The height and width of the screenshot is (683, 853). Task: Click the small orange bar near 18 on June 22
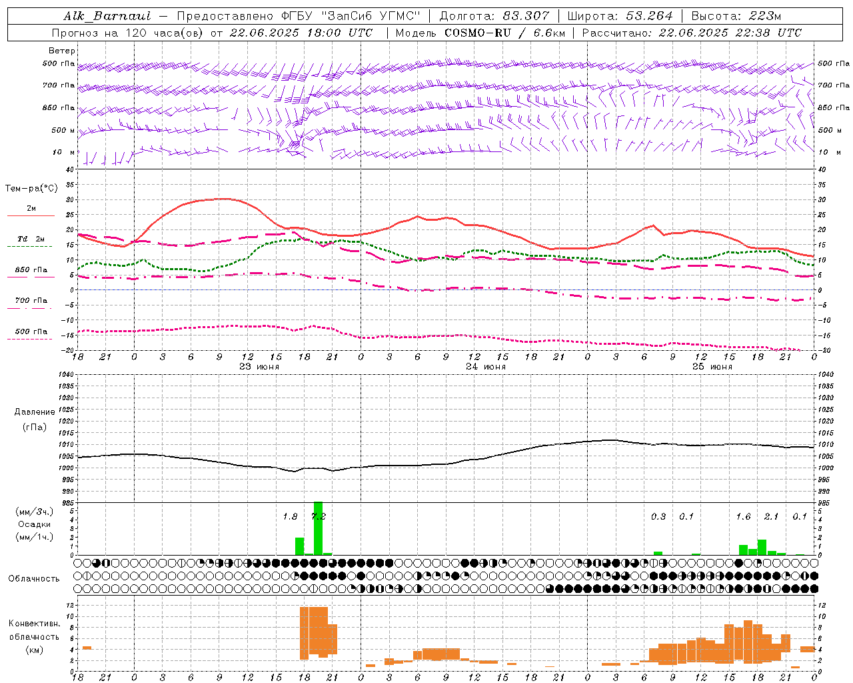click(x=87, y=648)
